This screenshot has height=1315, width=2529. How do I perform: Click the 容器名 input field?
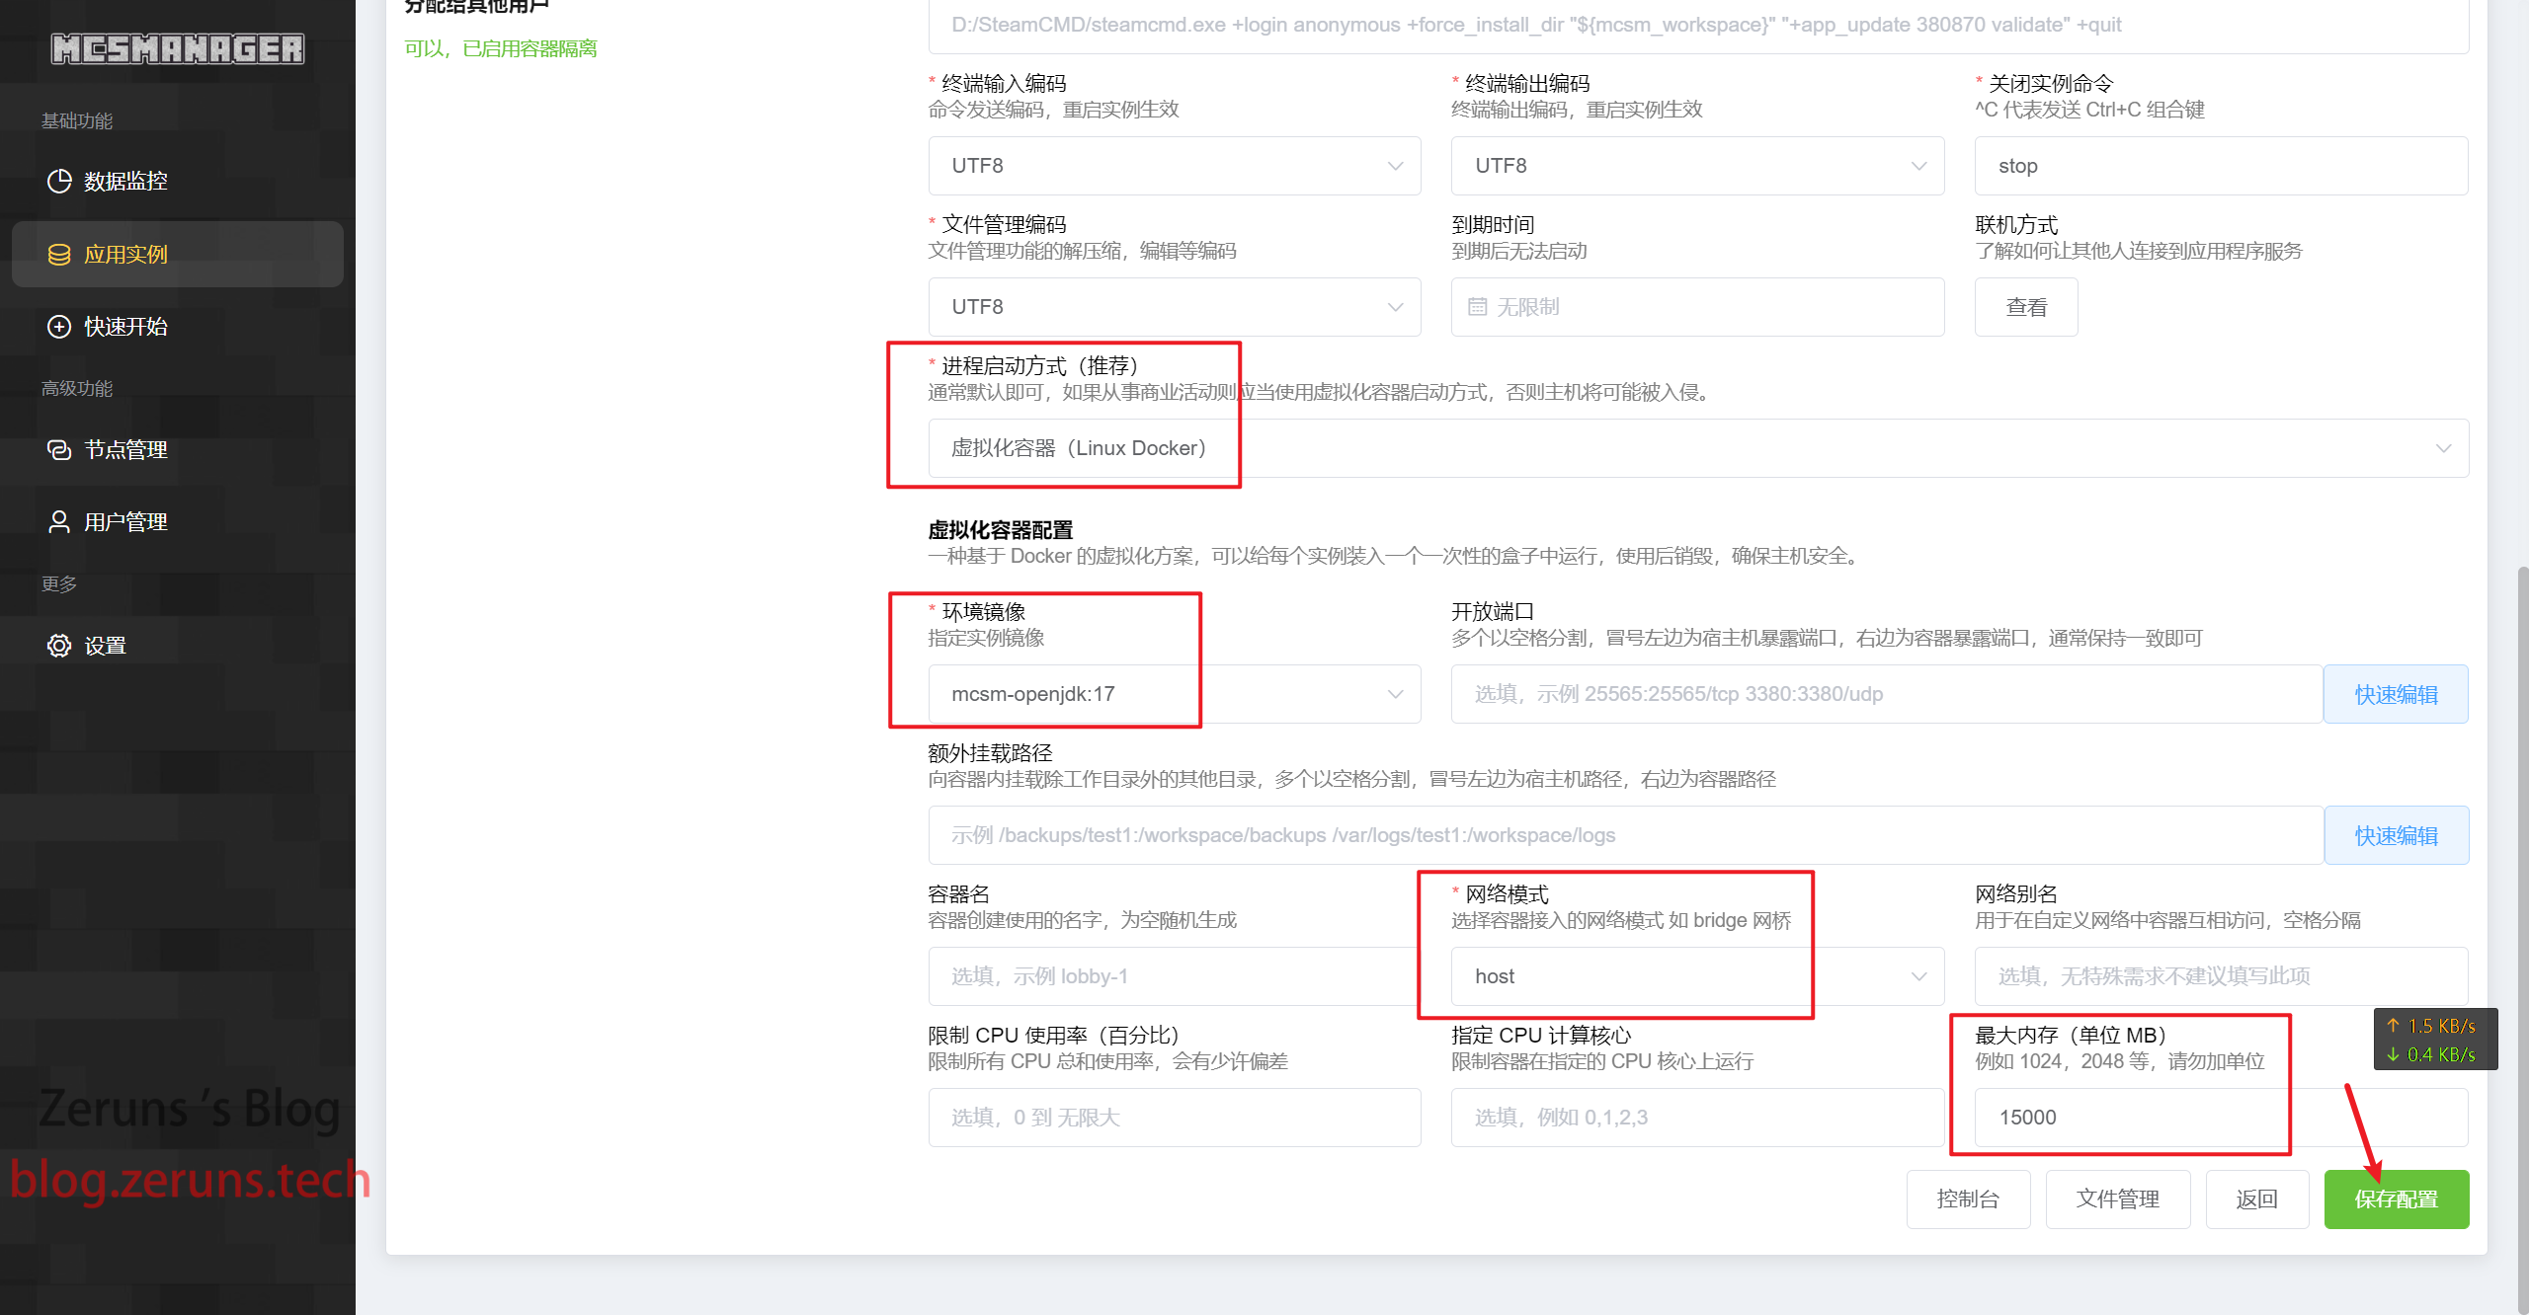coord(1175,976)
